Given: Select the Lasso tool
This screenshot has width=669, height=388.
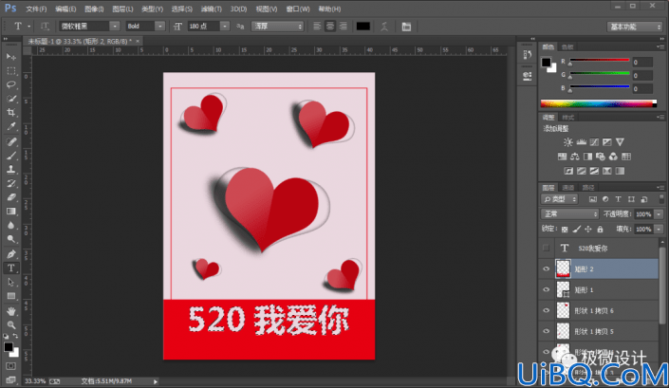Looking at the screenshot, I should click(x=11, y=84).
